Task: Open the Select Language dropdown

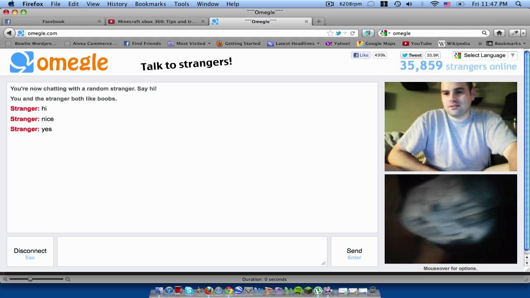Action: (x=485, y=55)
